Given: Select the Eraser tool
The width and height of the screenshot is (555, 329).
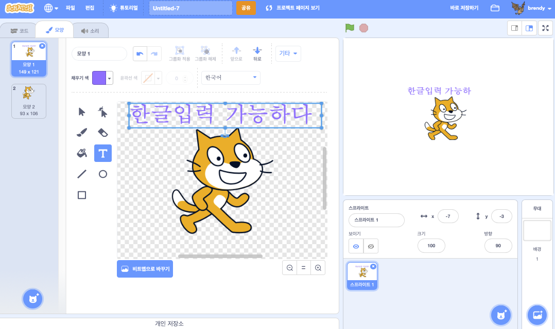Looking at the screenshot, I should pos(102,133).
